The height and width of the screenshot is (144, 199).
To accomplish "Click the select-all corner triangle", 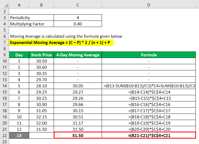I will (6, 5).
